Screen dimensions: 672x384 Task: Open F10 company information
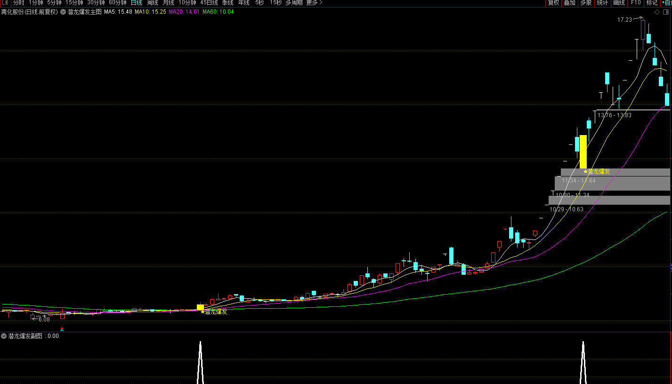[636, 3]
